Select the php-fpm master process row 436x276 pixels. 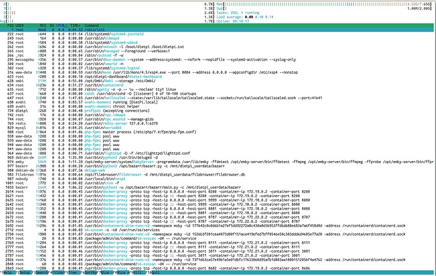pyautogui.click(x=218, y=132)
